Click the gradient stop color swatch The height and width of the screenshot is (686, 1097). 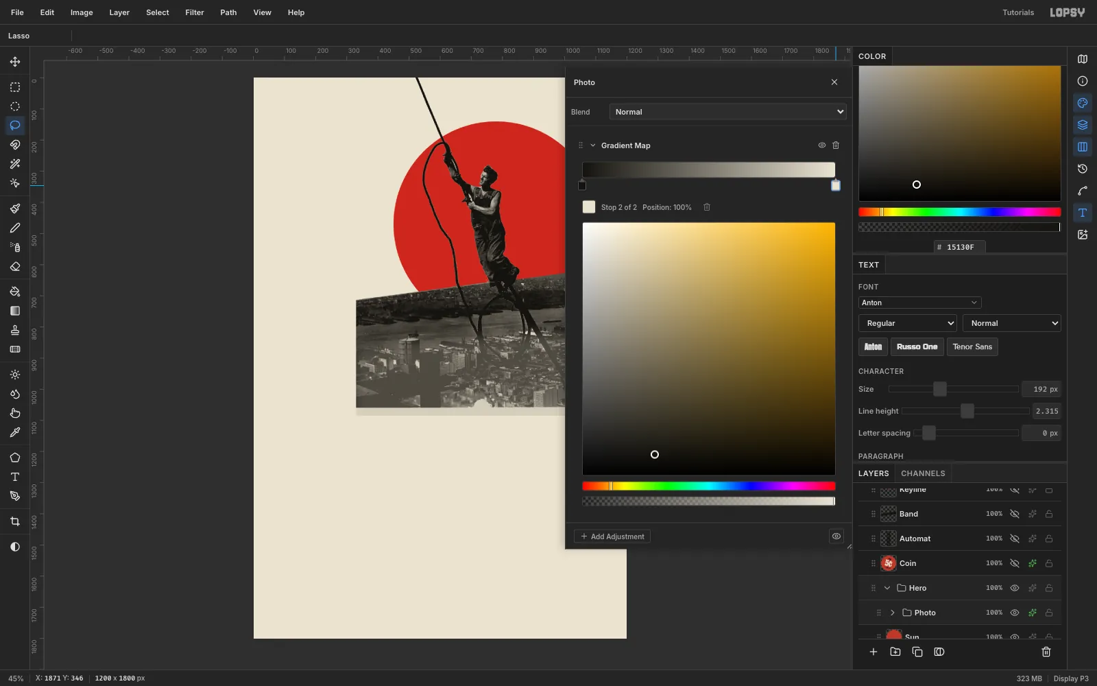pos(589,207)
